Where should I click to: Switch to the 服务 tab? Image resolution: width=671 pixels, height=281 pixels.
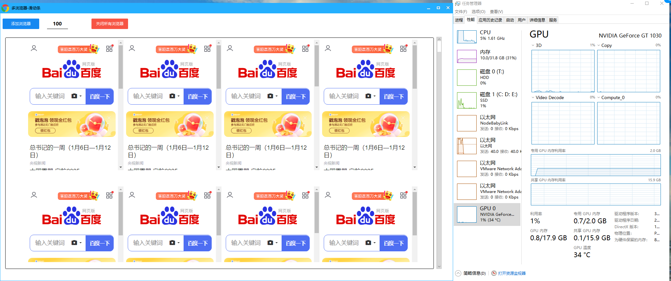pyautogui.click(x=553, y=20)
